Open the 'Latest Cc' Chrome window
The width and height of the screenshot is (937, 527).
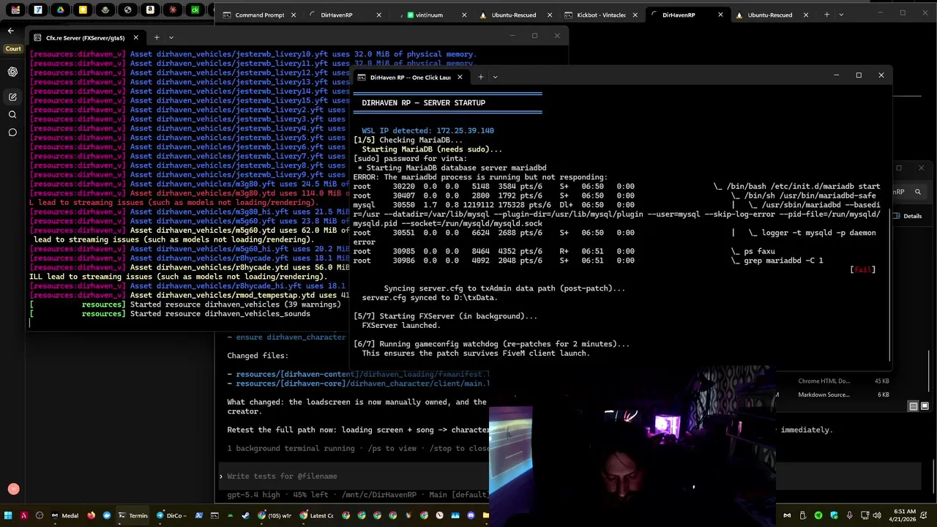click(317, 515)
